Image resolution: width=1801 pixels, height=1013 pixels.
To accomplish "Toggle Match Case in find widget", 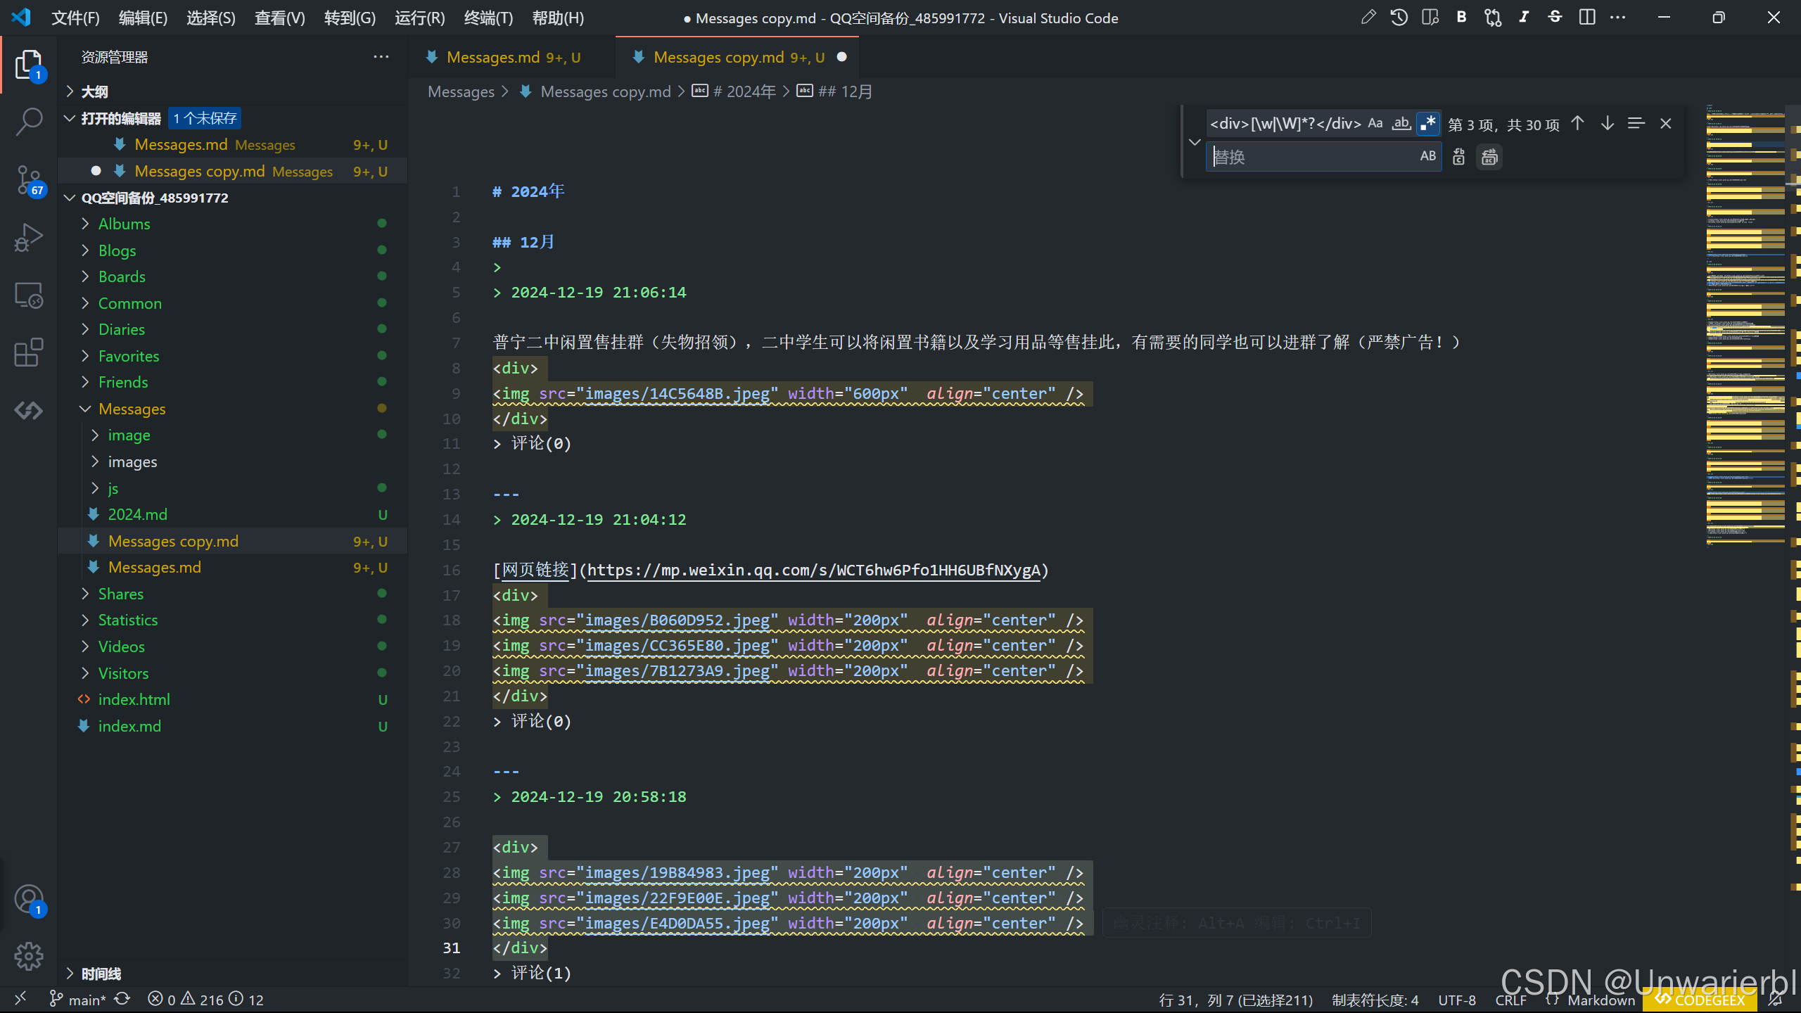I will [1375, 124].
